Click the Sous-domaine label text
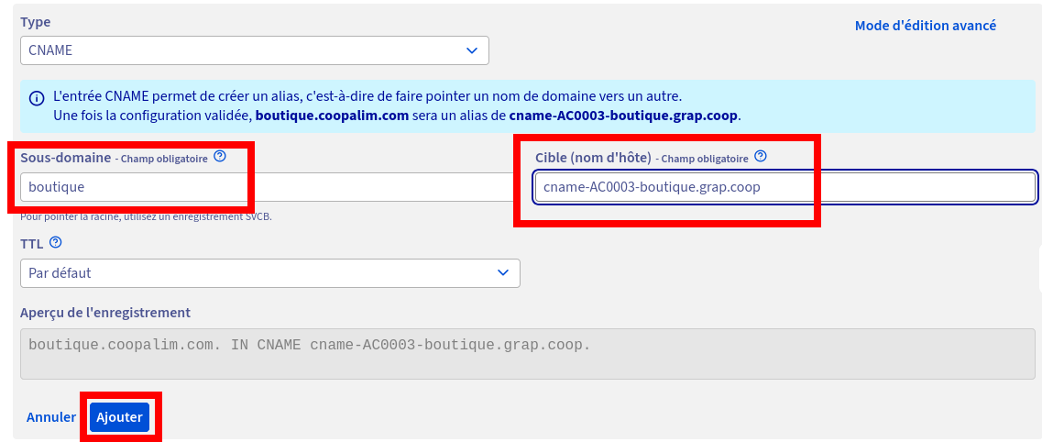The image size is (1042, 442). 65,158
